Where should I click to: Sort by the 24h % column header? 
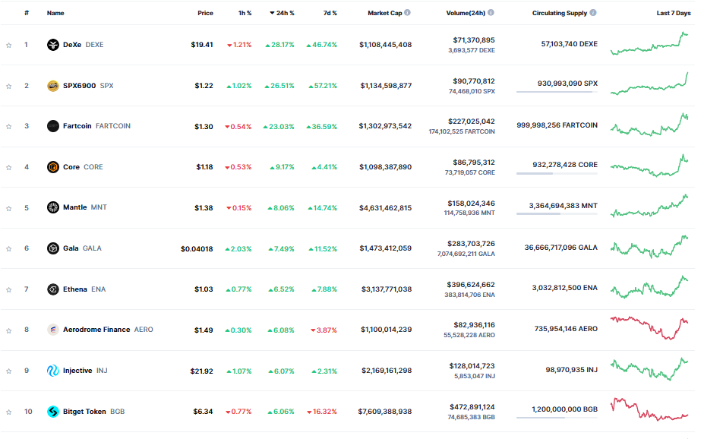282,13
